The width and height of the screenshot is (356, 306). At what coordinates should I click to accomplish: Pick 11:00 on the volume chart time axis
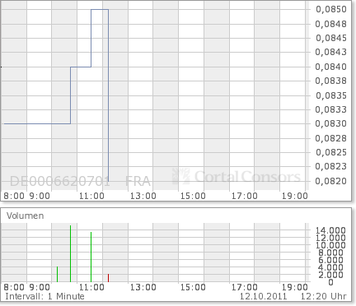(91, 287)
